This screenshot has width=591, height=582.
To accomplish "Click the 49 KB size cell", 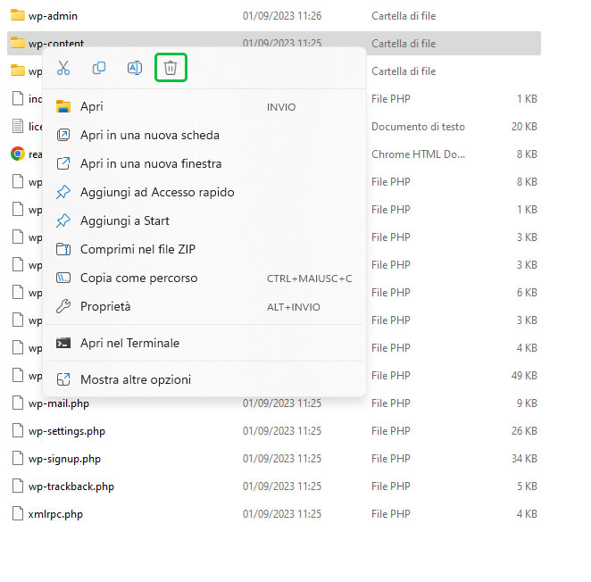I will coord(524,376).
